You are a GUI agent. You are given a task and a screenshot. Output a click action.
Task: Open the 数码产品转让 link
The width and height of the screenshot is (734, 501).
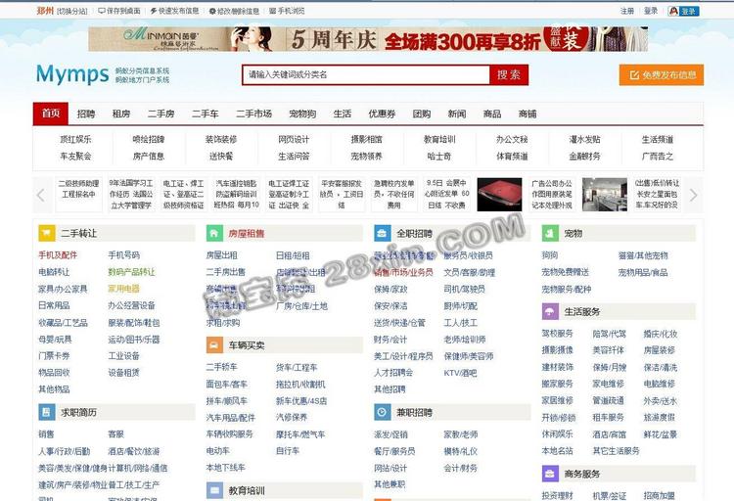[131, 272]
